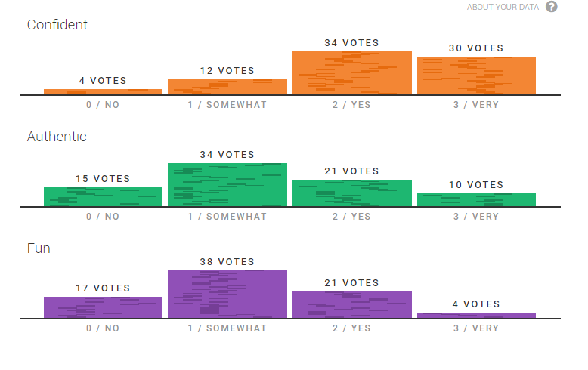Click the thin purple 4 votes Fun bar
588x370 pixels.
coord(476,316)
